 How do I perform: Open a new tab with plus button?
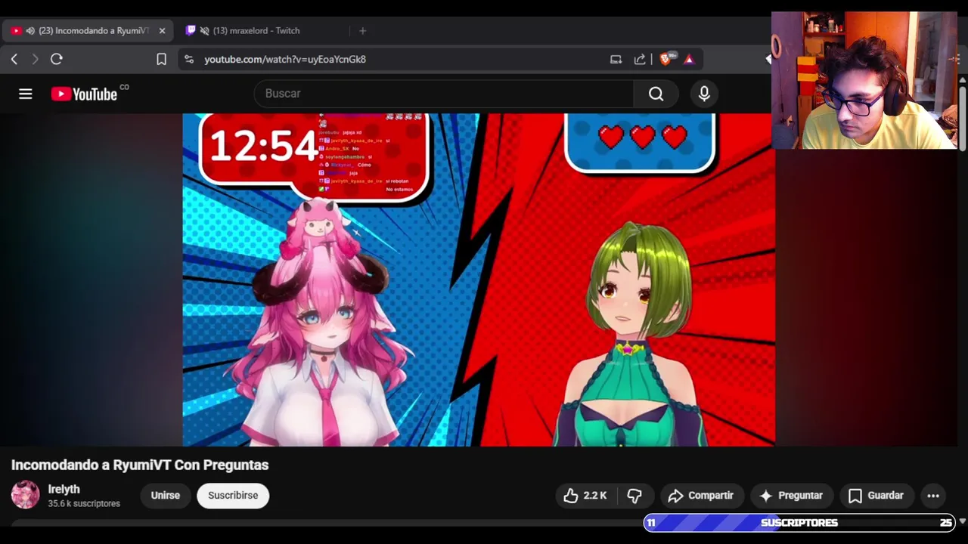[x=363, y=31]
